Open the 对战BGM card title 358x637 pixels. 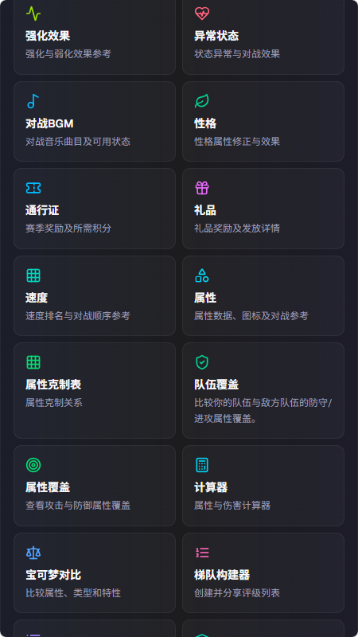pos(49,123)
